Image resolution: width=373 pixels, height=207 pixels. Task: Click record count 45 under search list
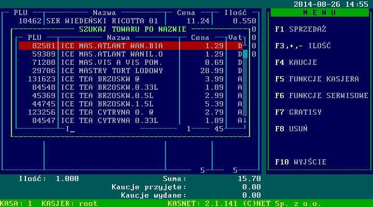[219, 129]
